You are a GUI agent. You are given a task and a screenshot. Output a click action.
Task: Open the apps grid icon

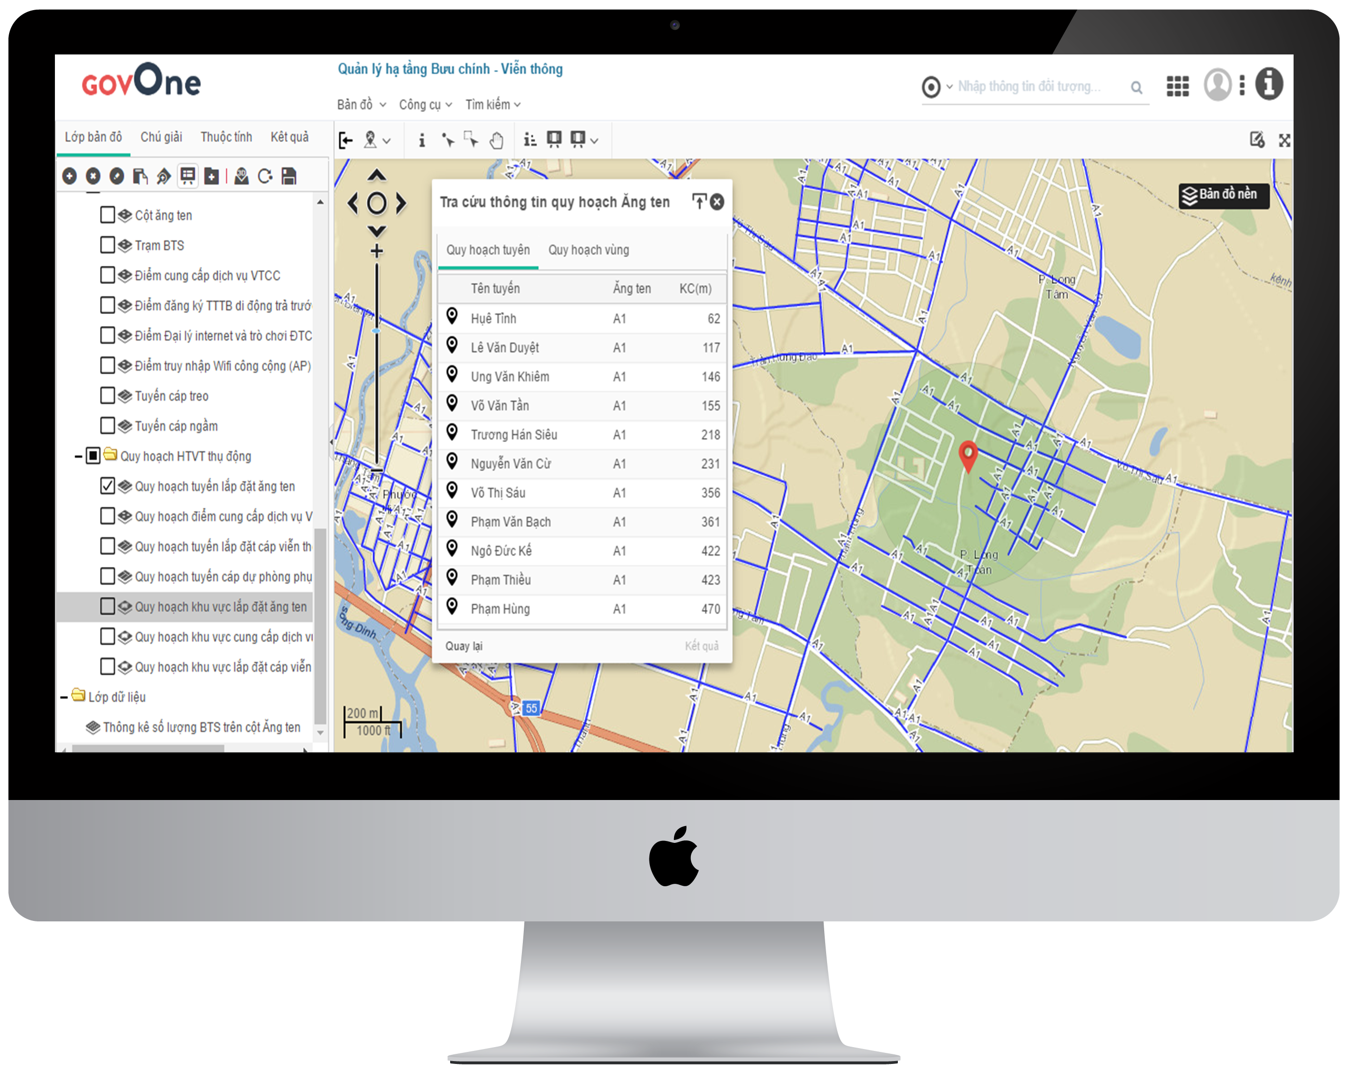click(1177, 86)
